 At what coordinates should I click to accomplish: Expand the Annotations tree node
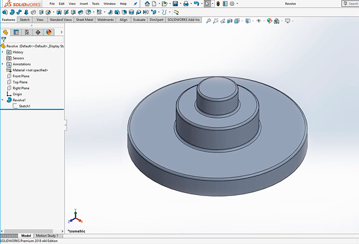(x=3, y=64)
